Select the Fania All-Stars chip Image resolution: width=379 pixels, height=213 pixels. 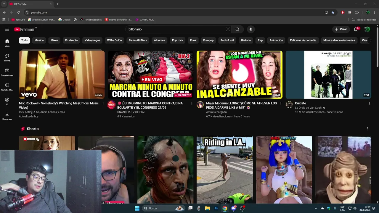pos(138,40)
